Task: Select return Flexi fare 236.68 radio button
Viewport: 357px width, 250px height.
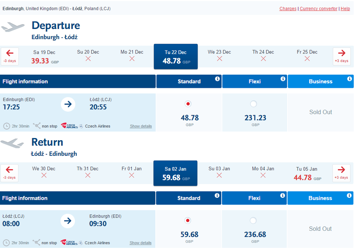Action: [253, 220]
